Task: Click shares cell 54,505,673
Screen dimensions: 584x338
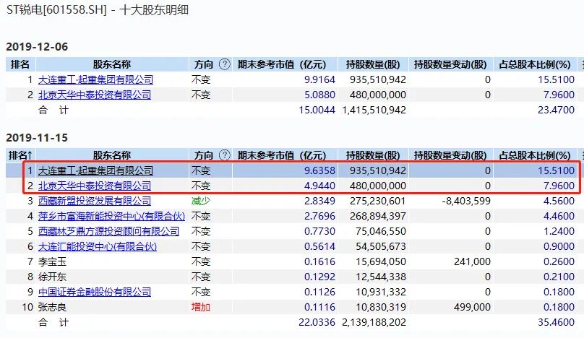Action: 381,246
